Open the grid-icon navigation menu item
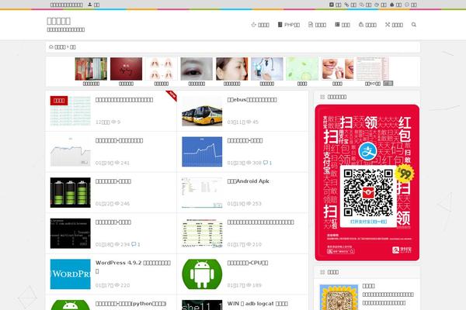The height and width of the screenshot is (310, 466). [x=343, y=25]
